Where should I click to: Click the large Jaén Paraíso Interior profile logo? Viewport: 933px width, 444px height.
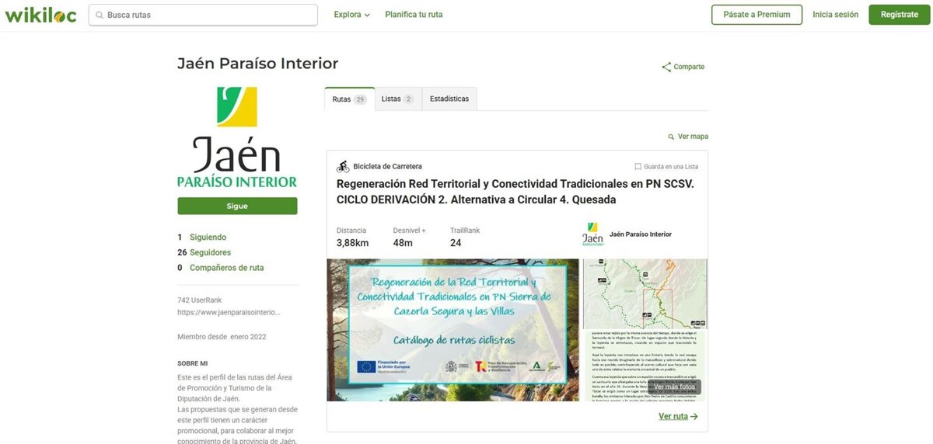coord(237,137)
